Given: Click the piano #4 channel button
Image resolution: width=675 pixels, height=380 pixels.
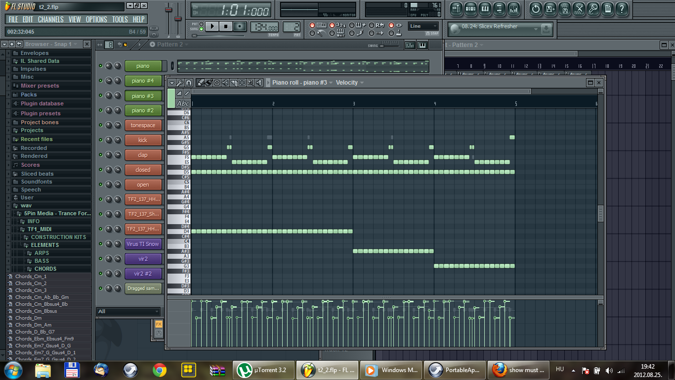Looking at the screenshot, I should (x=143, y=81).
